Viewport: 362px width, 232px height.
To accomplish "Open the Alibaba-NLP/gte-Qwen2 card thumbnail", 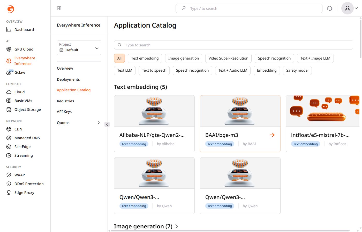I will pyautogui.click(x=154, y=111).
